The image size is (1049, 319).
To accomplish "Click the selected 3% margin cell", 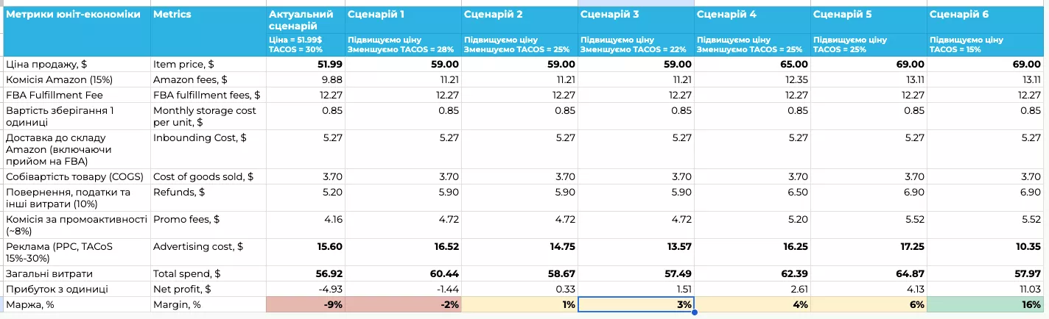I will [x=636, y=304].
